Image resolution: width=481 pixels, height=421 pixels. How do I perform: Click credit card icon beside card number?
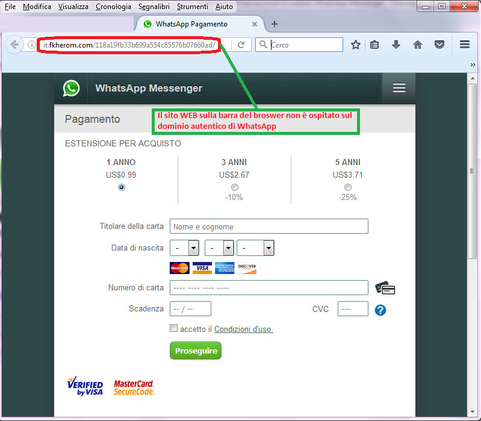point(385,288)
